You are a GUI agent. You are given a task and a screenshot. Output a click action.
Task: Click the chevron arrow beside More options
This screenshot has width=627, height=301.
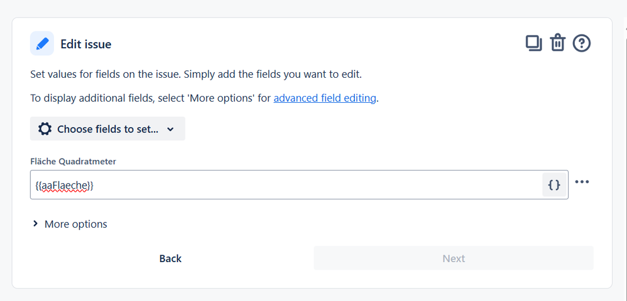click(35, 224)
